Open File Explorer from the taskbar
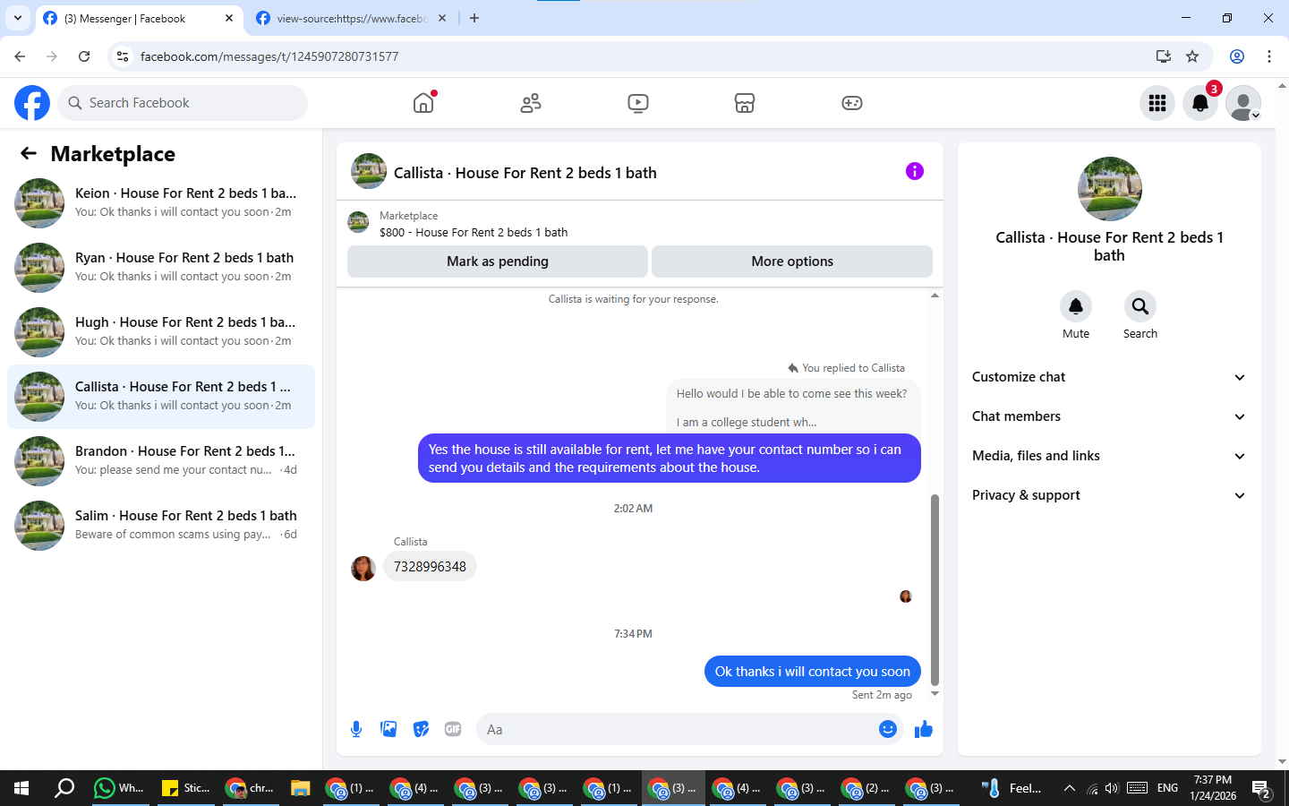This screenshot has width=1289, height=806. click(x=301, y=788)
